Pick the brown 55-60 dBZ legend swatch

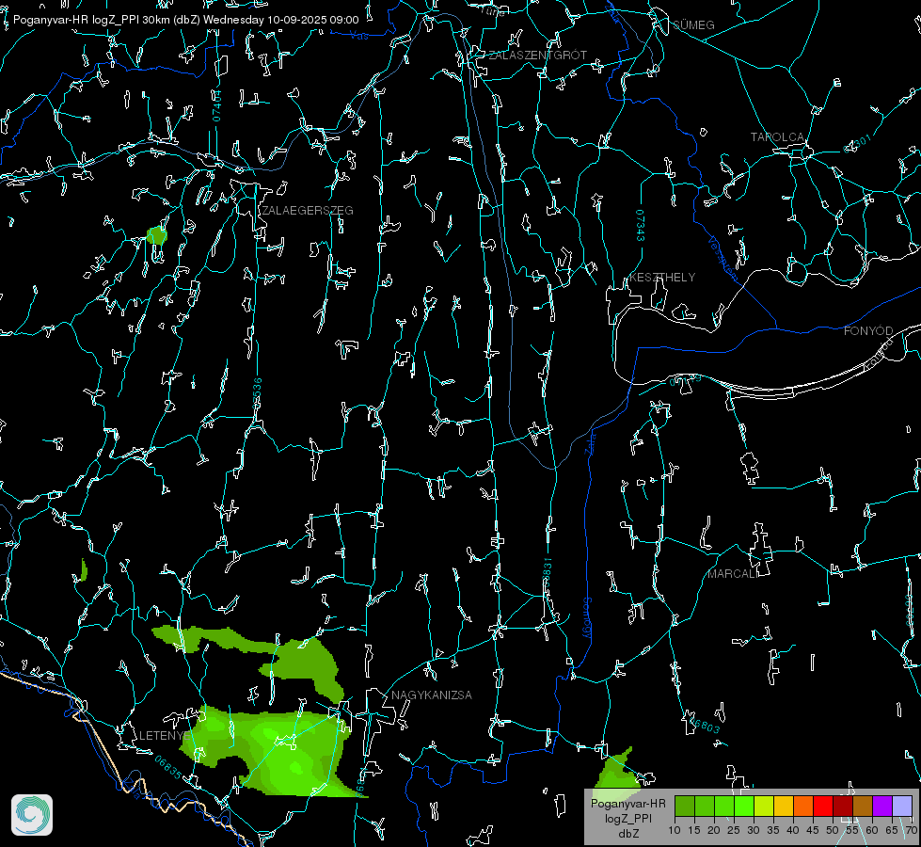[863, 806]
